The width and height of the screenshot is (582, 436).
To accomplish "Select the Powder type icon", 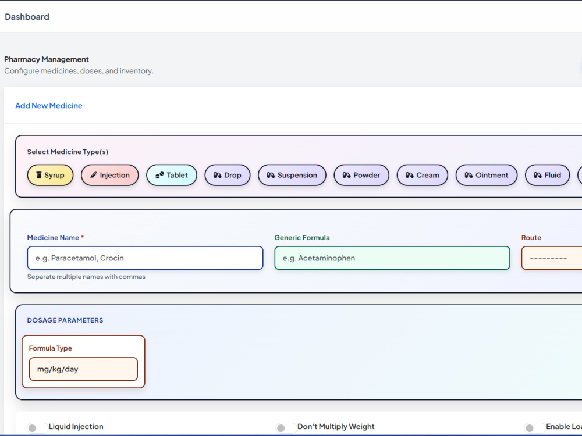I will [x=347, y=175].
